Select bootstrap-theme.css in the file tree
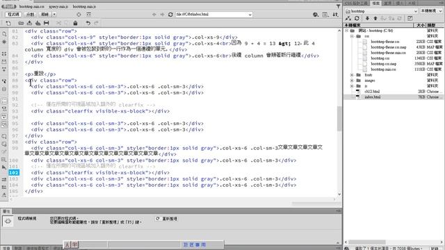This screenshot has width=445, height=250. click(385, 42)
